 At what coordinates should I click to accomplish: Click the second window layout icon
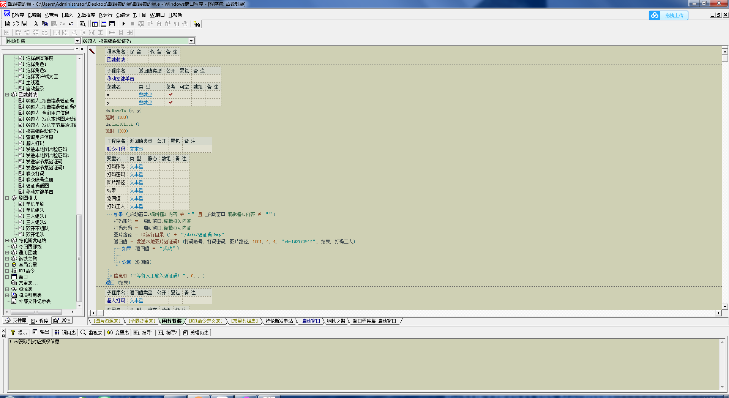[104, 24]
